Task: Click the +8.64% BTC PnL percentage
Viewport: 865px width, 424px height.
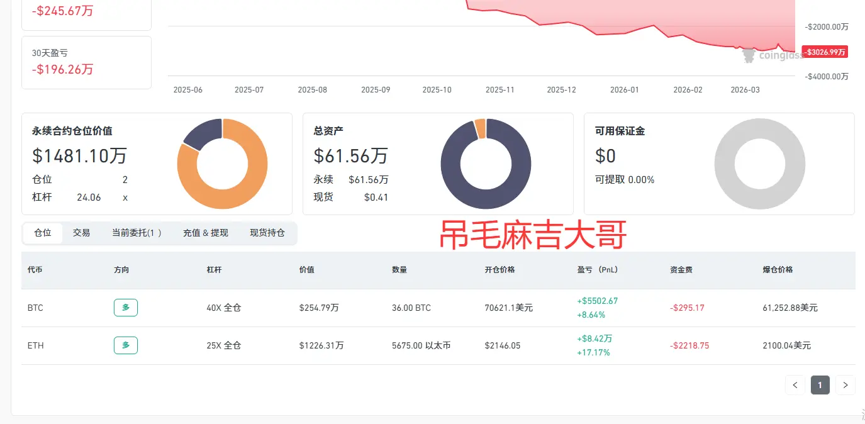Action: (591, 315)
